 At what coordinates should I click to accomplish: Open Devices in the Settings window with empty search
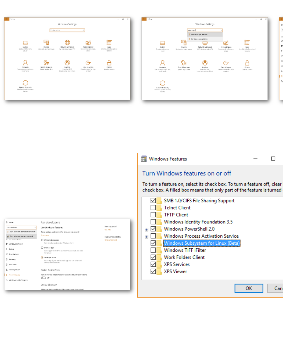46,45
